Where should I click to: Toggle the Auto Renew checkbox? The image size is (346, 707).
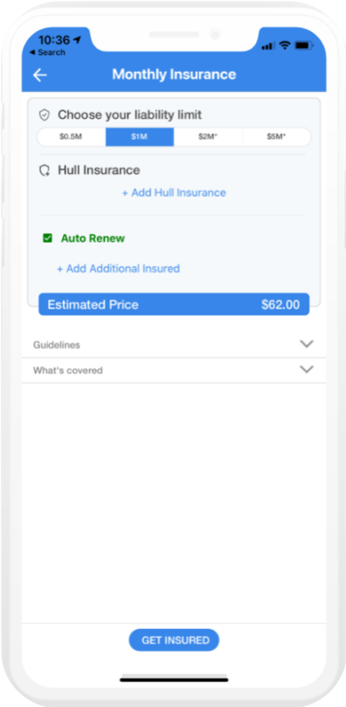pyautogui.click(x=48, y=238)
